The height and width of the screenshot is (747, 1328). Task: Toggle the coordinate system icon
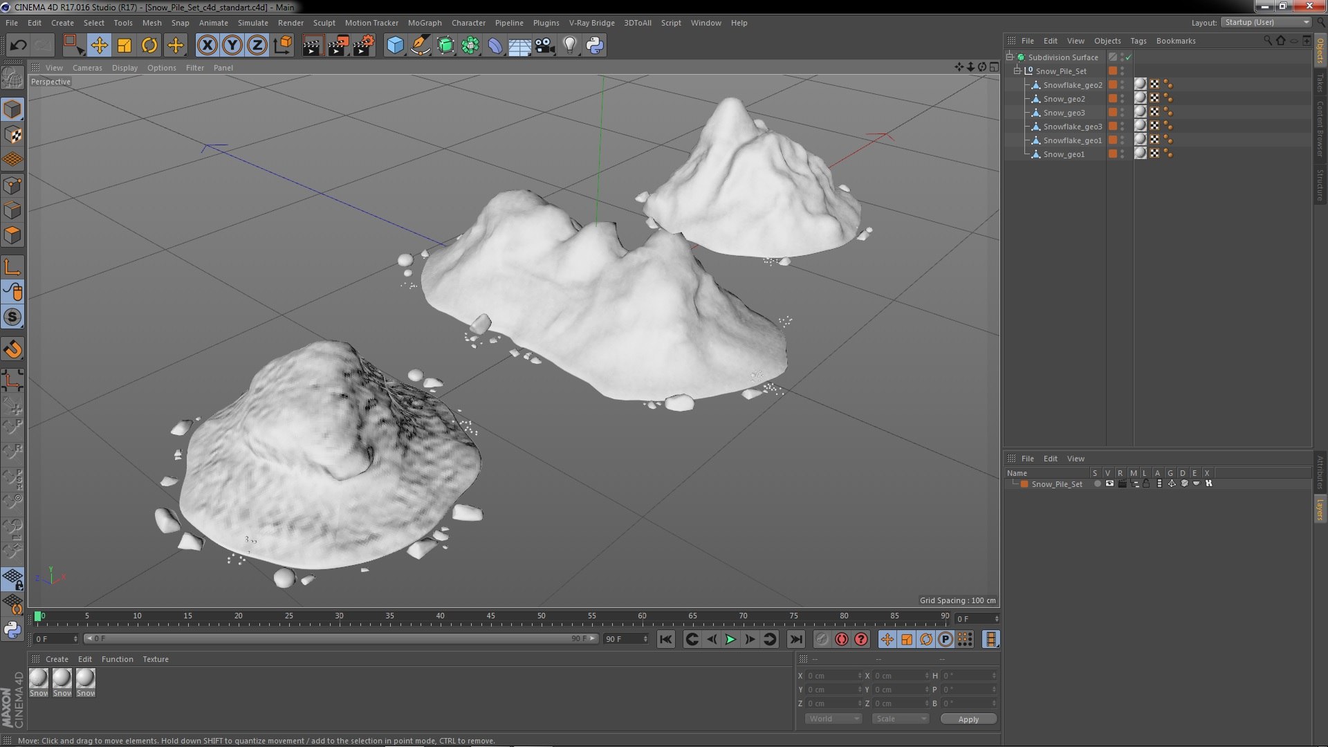pos(283,46)
